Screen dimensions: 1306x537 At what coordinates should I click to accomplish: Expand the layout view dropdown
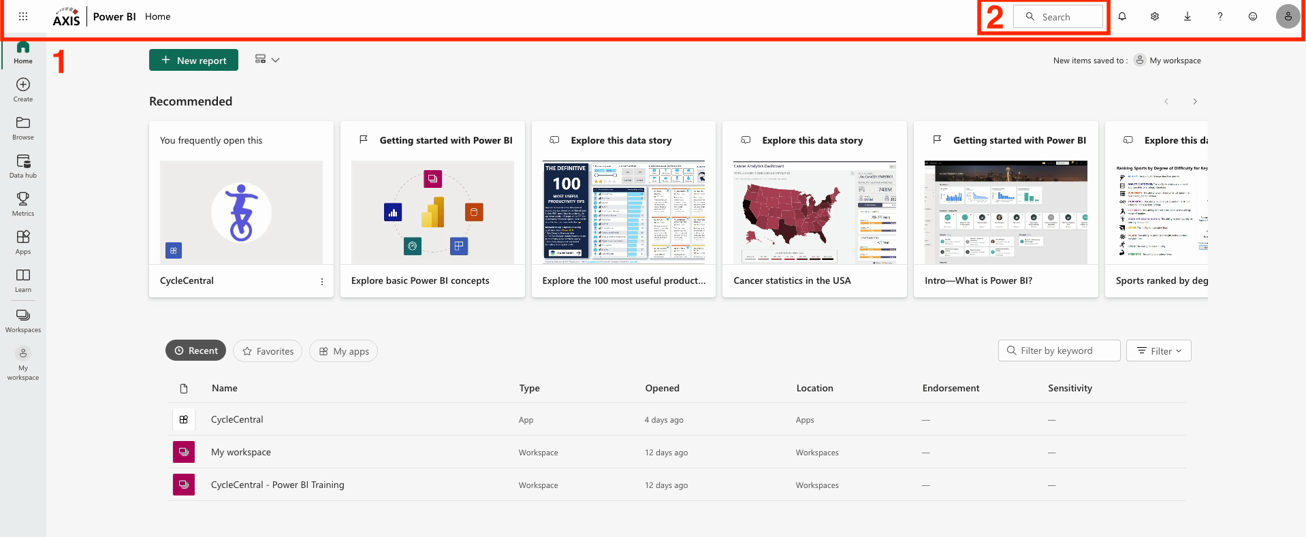pos(267,60)
